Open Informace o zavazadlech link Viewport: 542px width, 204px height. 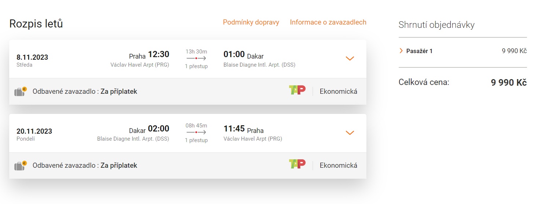pyautogui.click(x=328, y=22)
